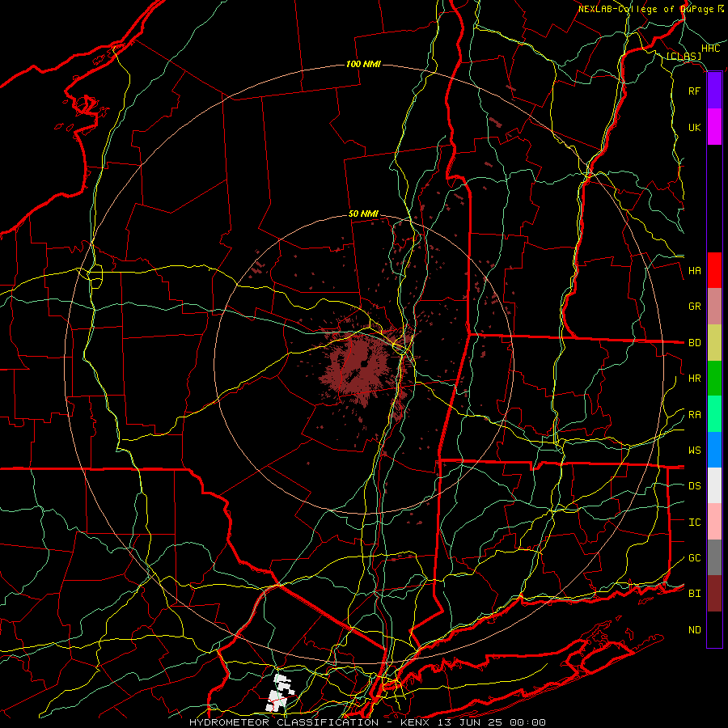Click the DS white legend swatch
728x728 pixels.
pyautogui.click(x=714, y=485)
